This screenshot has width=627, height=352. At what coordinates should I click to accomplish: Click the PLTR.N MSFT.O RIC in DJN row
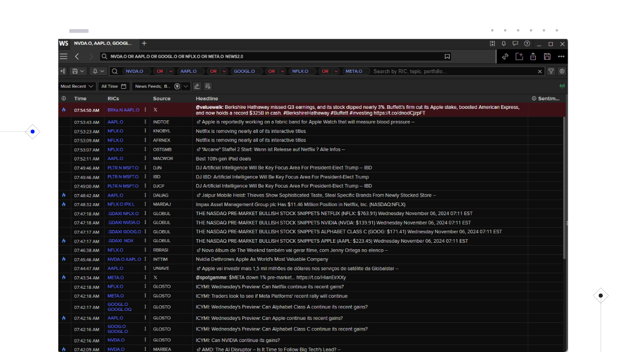[123, 167]
